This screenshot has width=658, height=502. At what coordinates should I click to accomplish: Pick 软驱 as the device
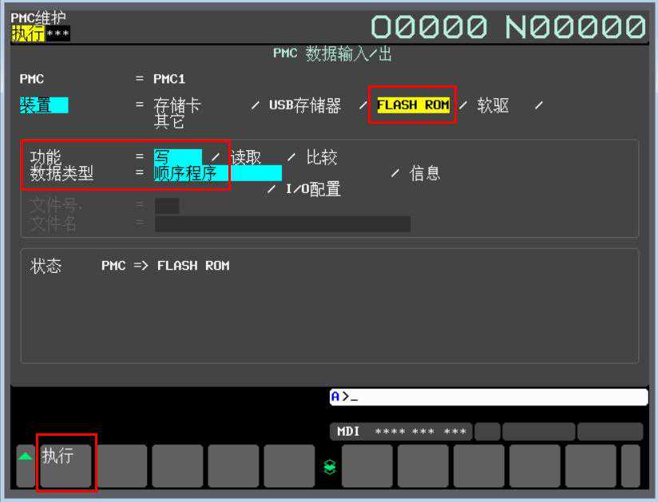click(x=493, y=105)
